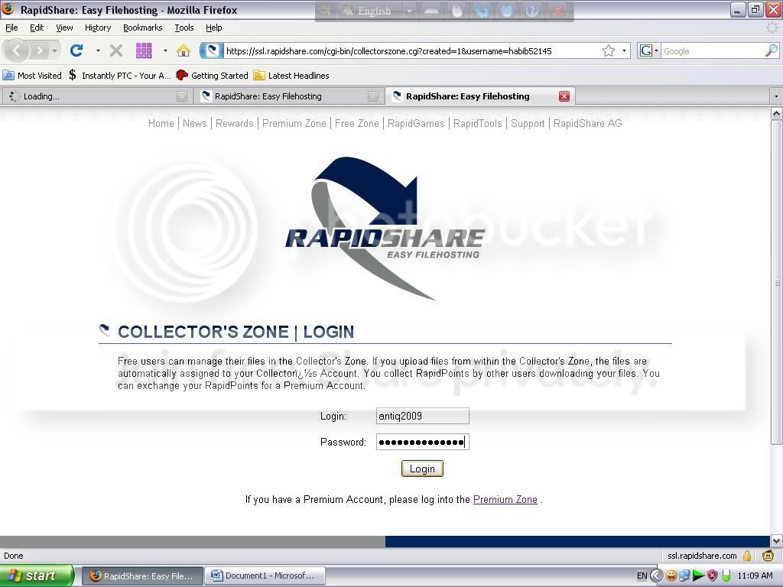
Task: Open the Windows start button
Action: click(37, 576)
